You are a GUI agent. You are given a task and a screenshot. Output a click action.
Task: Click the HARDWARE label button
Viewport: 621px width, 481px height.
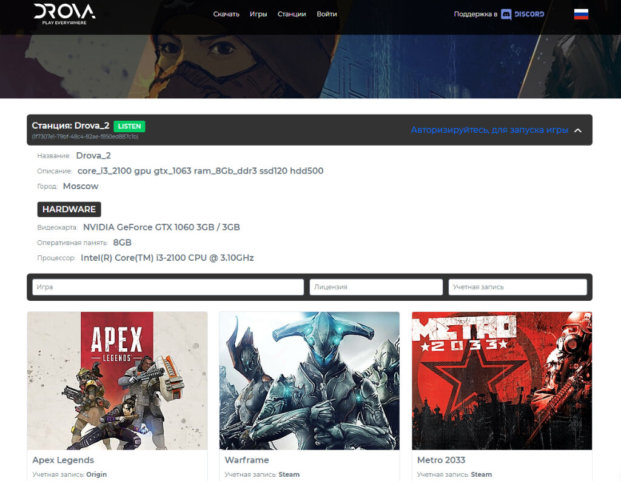[69, 209]
